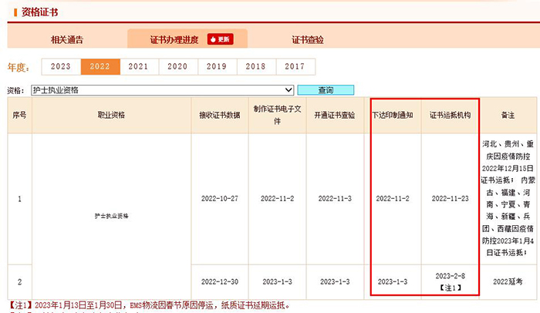
Task: Click the 序号 column header
Action: (19, 115)
